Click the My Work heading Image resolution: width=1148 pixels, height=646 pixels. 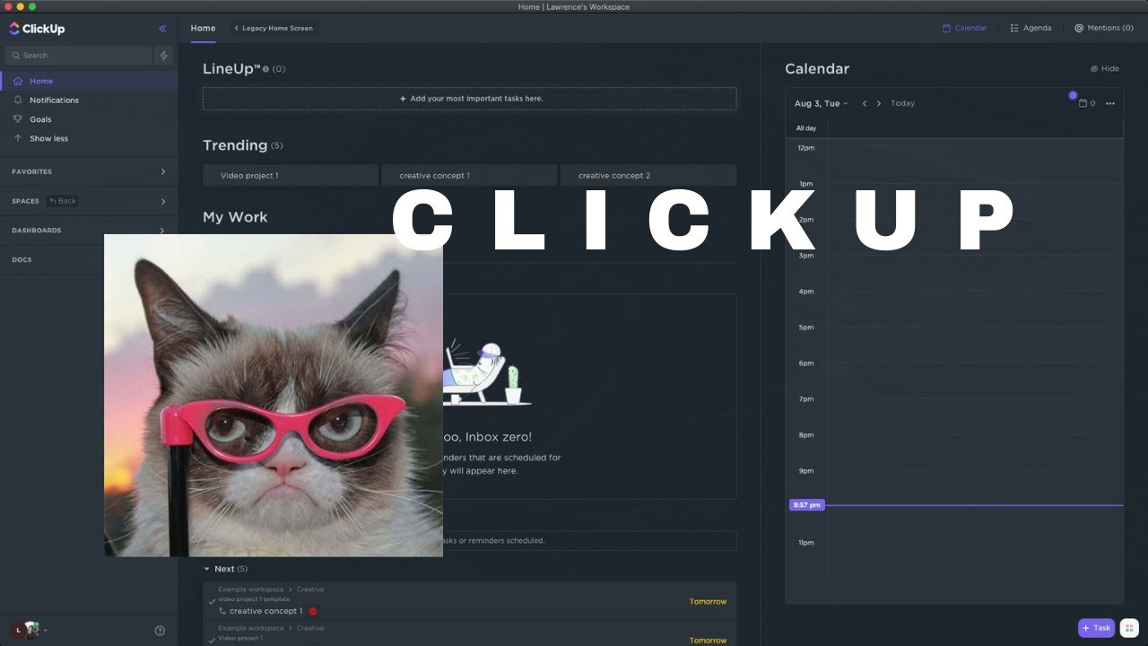pyautogui.click(x=235, y=217)
